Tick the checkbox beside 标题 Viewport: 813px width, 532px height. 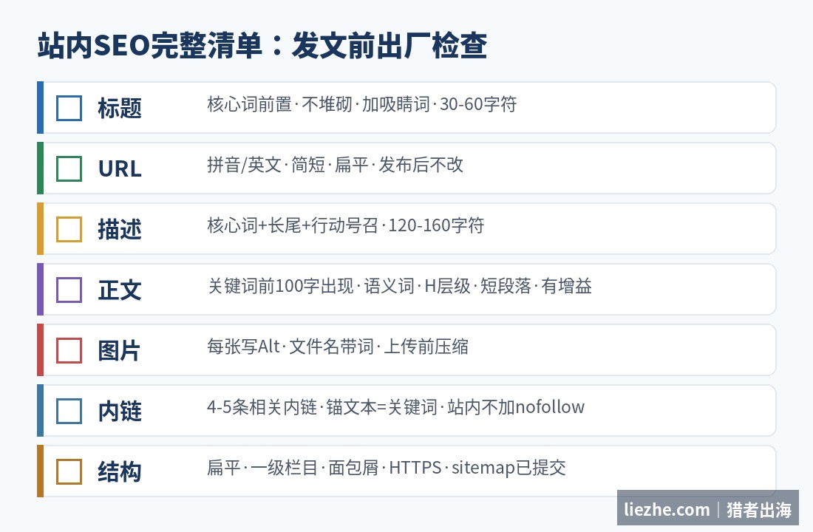(69, 108)
